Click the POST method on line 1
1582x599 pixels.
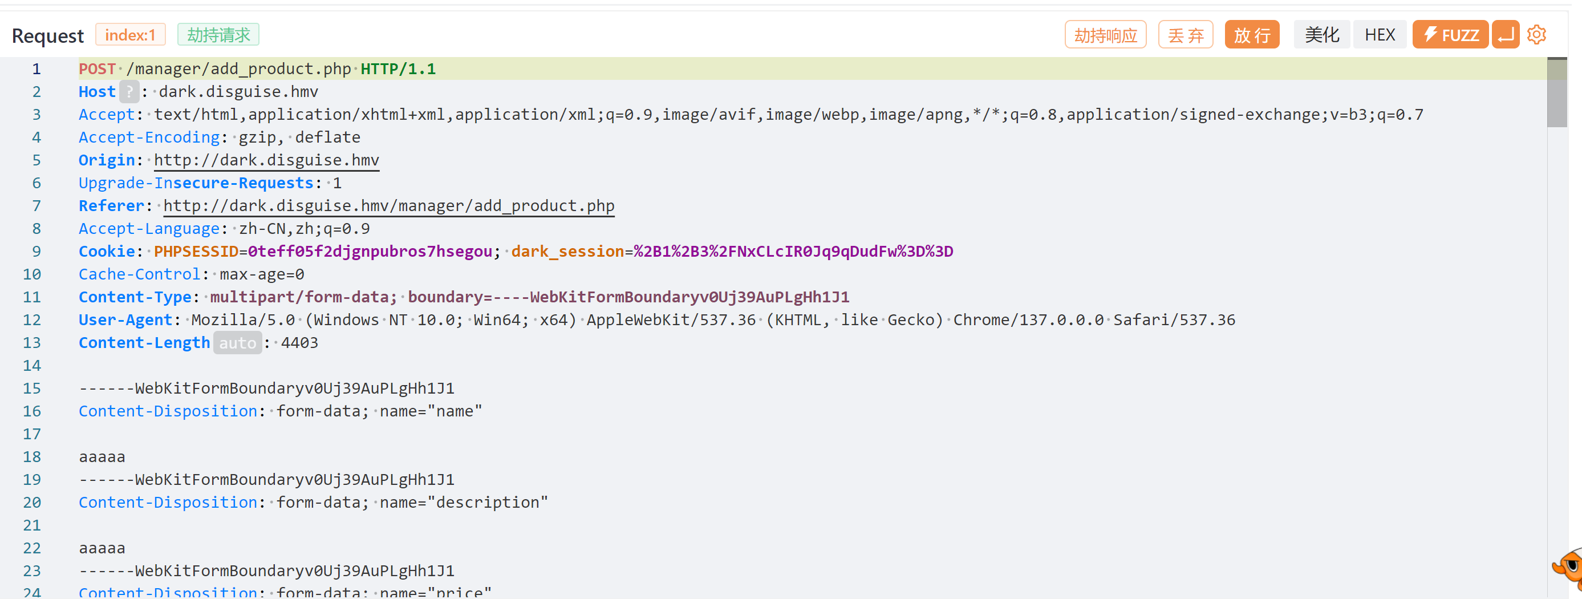(97, 69)
